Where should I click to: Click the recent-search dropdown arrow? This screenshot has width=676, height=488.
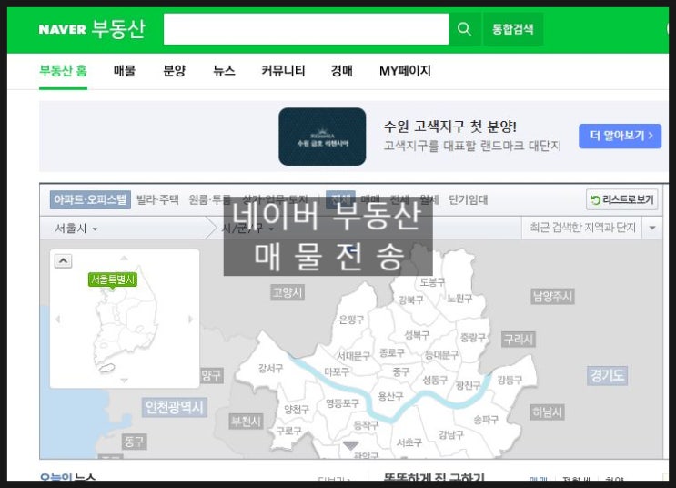(x=652, y=228)
